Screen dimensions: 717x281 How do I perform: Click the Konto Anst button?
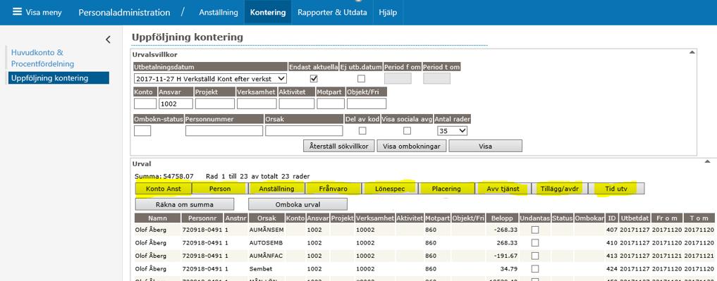click(x=164, y=189)
